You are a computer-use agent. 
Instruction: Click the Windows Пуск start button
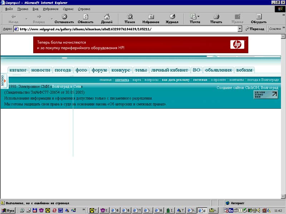(9, 210)
